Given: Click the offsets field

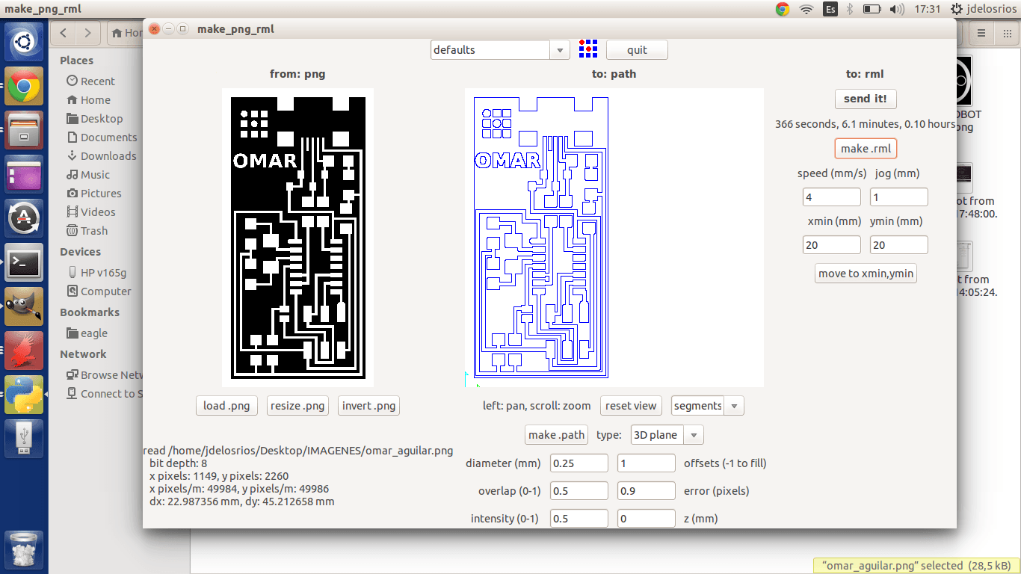Looking at the screenshot, I should coord(647,463).
